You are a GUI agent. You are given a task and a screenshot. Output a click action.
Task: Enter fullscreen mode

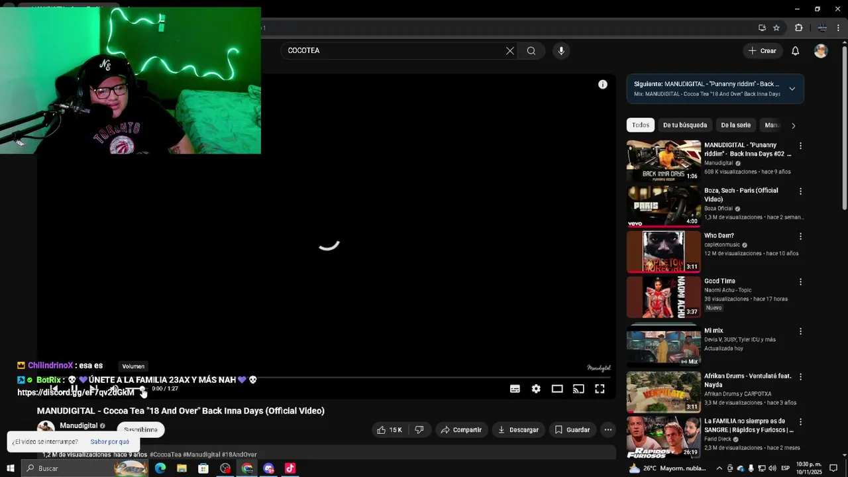[x=600, y=389]
